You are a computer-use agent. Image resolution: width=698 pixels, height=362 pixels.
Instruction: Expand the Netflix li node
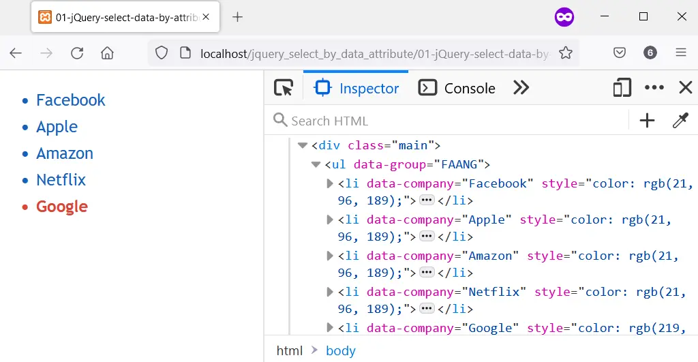click(330, 292)
